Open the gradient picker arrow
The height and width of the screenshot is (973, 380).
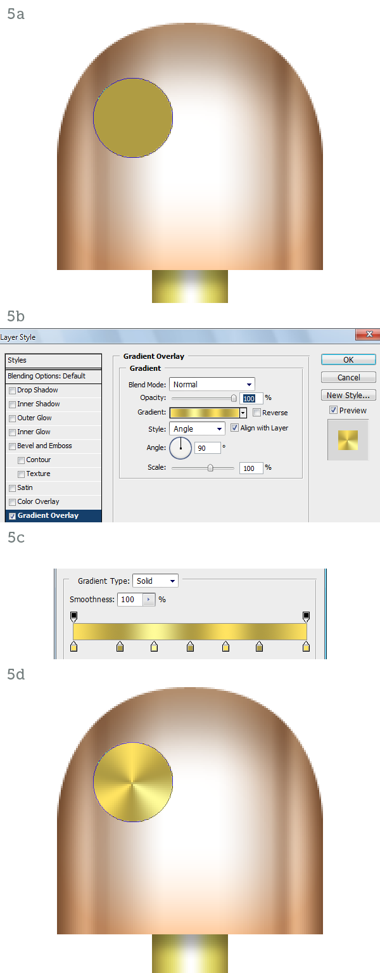tap(243, 413)
